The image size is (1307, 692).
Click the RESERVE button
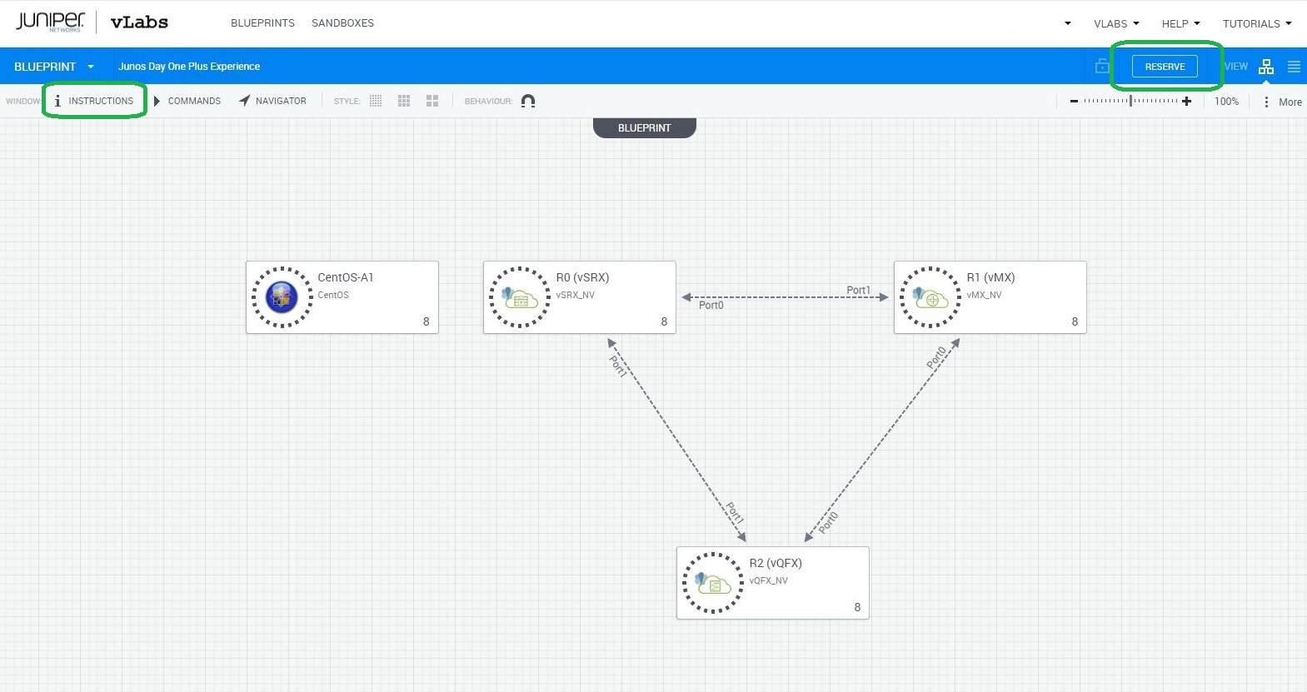coord(1165,67)
